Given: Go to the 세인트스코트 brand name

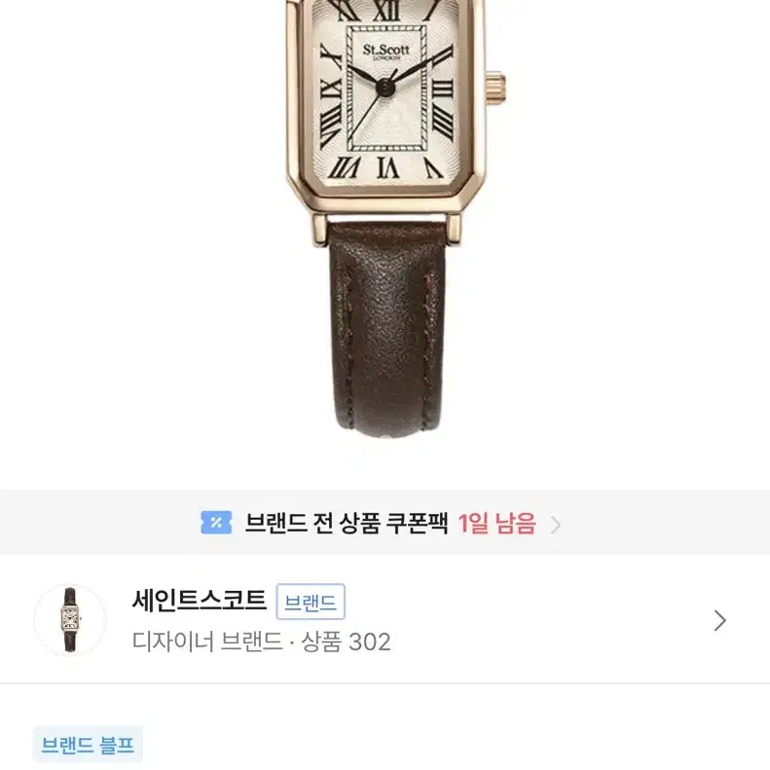Looking at the screenshot, I should [199, 600].
